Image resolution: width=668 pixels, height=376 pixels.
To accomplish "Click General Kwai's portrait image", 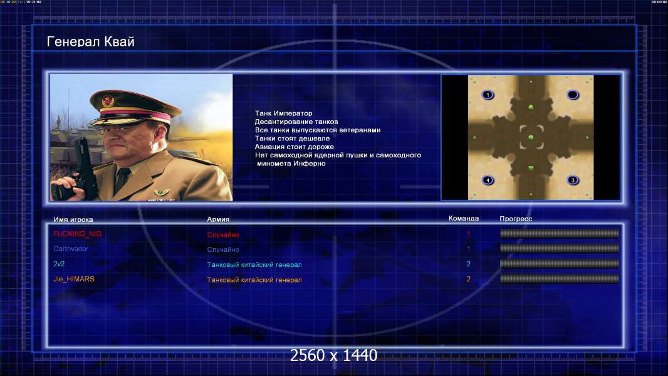I will pyautogui.click(x=141, y=137).
